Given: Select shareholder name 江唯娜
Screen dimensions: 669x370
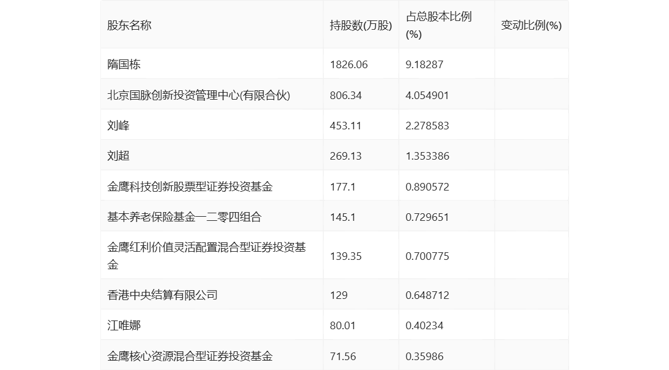Looking at the screenshot, I should tap(124, 325).
